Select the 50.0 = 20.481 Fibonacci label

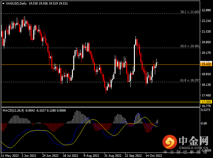190,46
